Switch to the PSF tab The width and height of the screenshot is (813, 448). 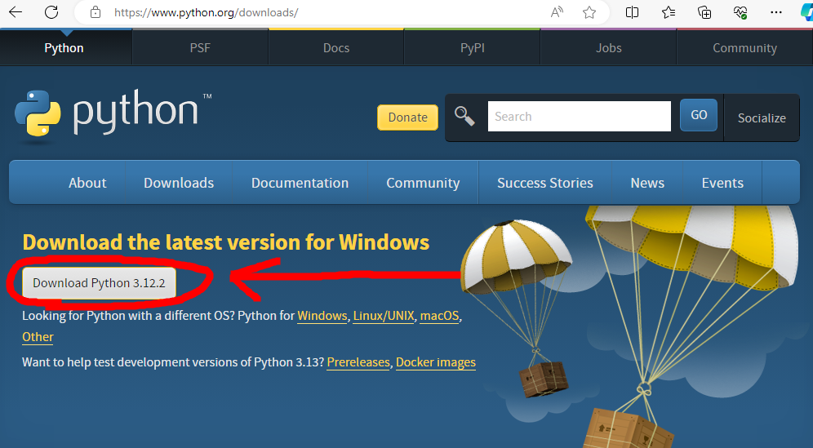tap(200, 47)
